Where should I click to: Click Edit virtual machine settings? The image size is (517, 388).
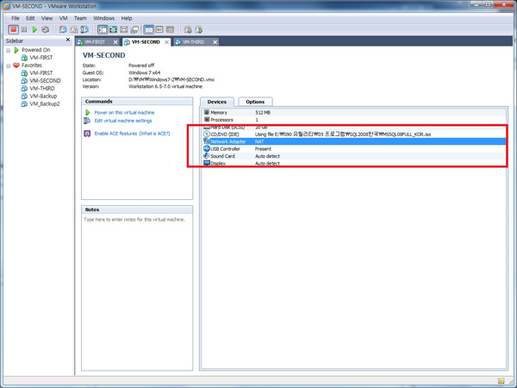(x=123, y=121)
